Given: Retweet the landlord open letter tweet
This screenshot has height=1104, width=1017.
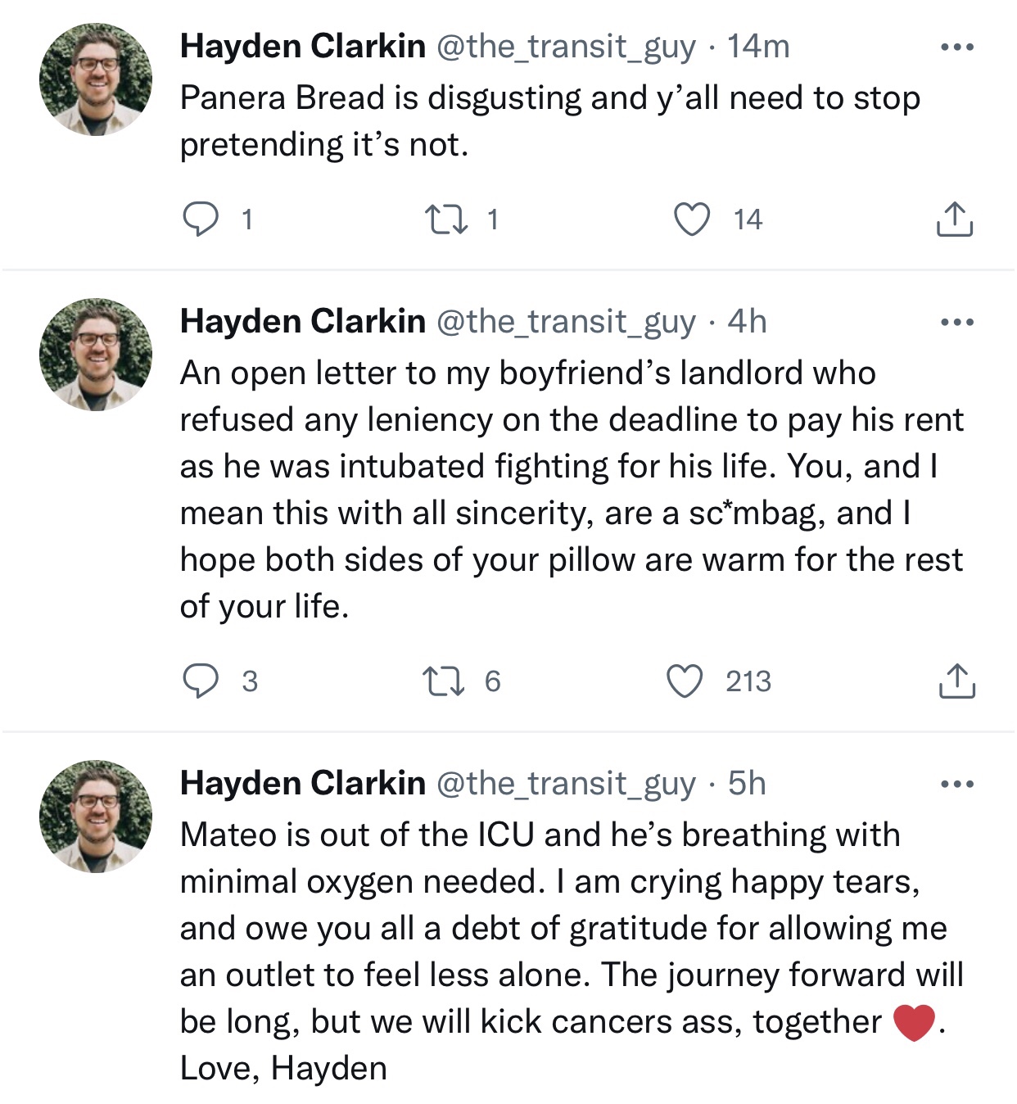Looking at the screenshot, I should tap(444, 681).
